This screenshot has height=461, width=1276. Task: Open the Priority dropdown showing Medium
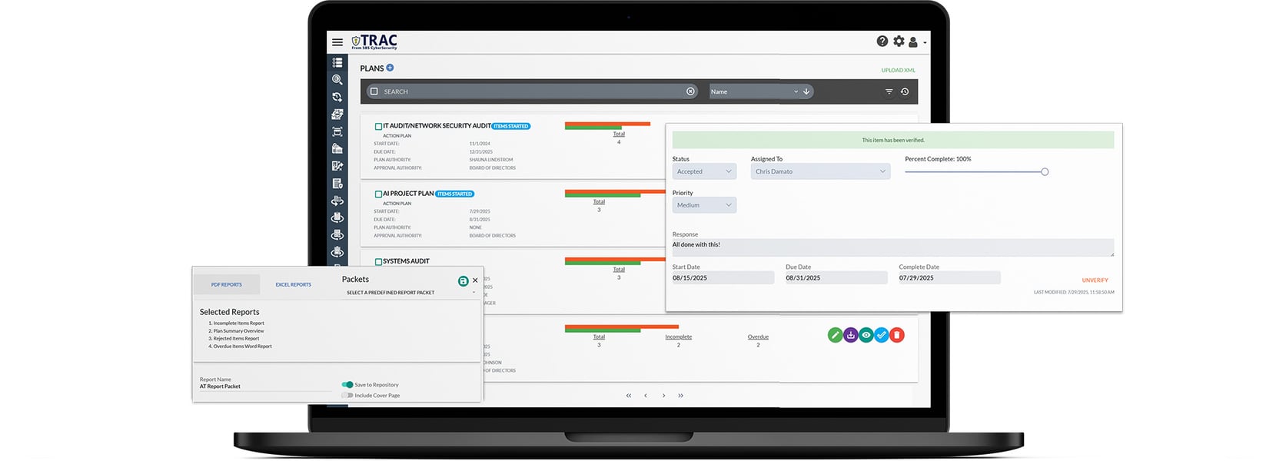click(704, 205)
